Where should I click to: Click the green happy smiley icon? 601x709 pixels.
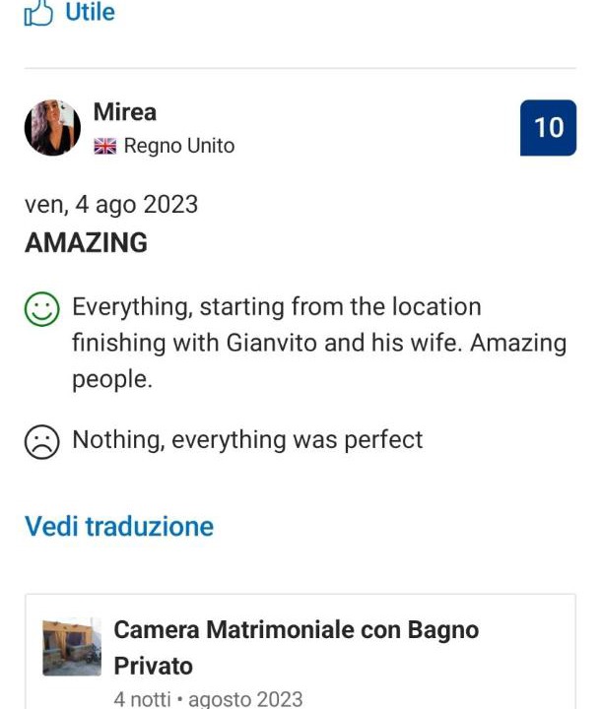pos(41,311)
